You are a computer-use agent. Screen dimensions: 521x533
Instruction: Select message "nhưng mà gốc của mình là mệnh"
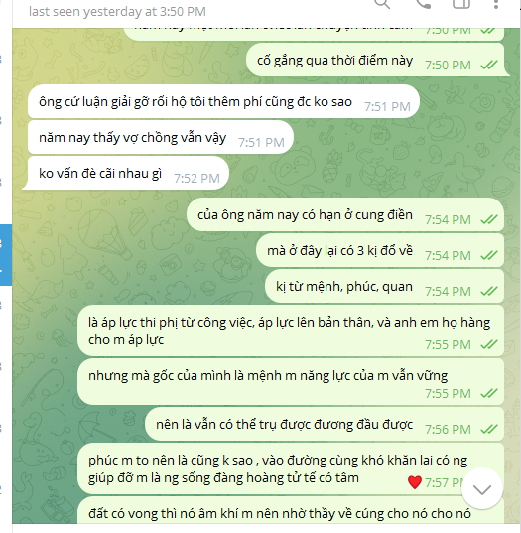click(291, 382)
